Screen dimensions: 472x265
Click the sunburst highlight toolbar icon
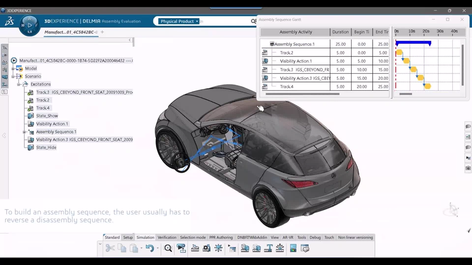point(280,248)
